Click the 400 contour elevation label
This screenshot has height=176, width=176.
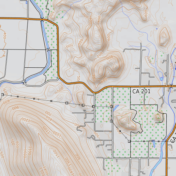[5, 36]
